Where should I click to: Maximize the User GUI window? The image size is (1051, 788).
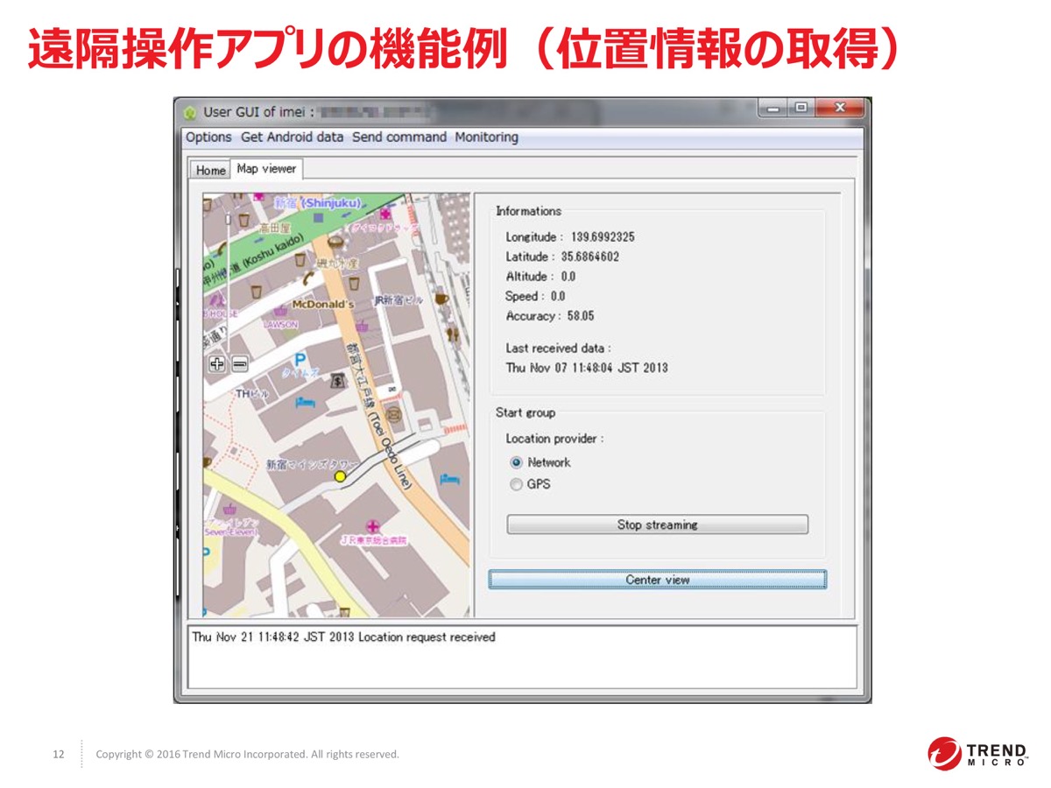[x=801, y=109]
